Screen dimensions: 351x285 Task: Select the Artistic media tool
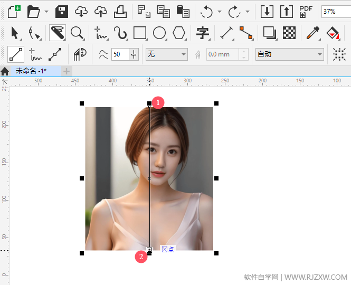coord(120,33)
